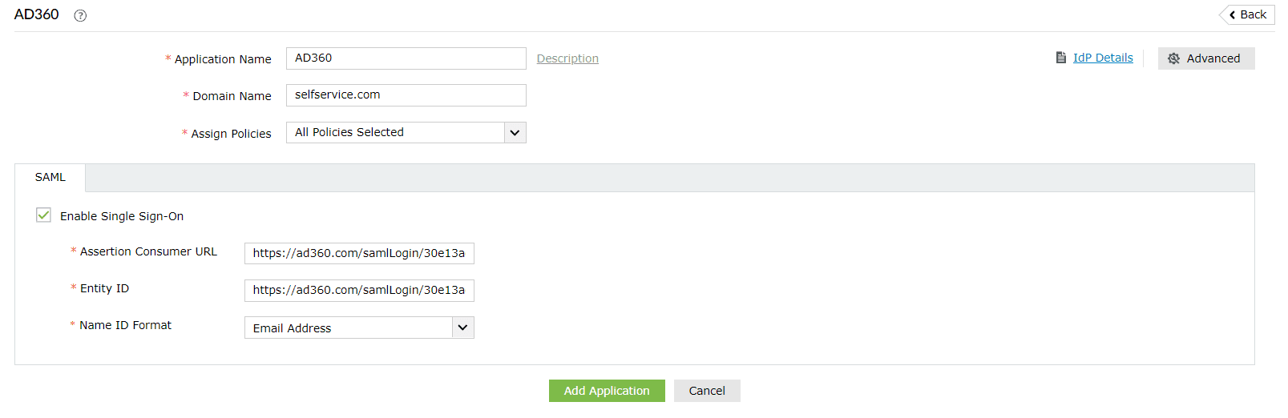Cancel the application setup
The height and width of the screenshot is (418, 1288).
(706, 391)
